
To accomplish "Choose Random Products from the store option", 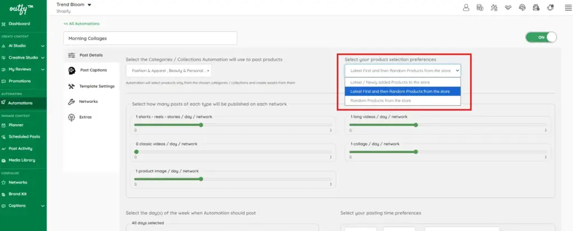I will point(403,101).
